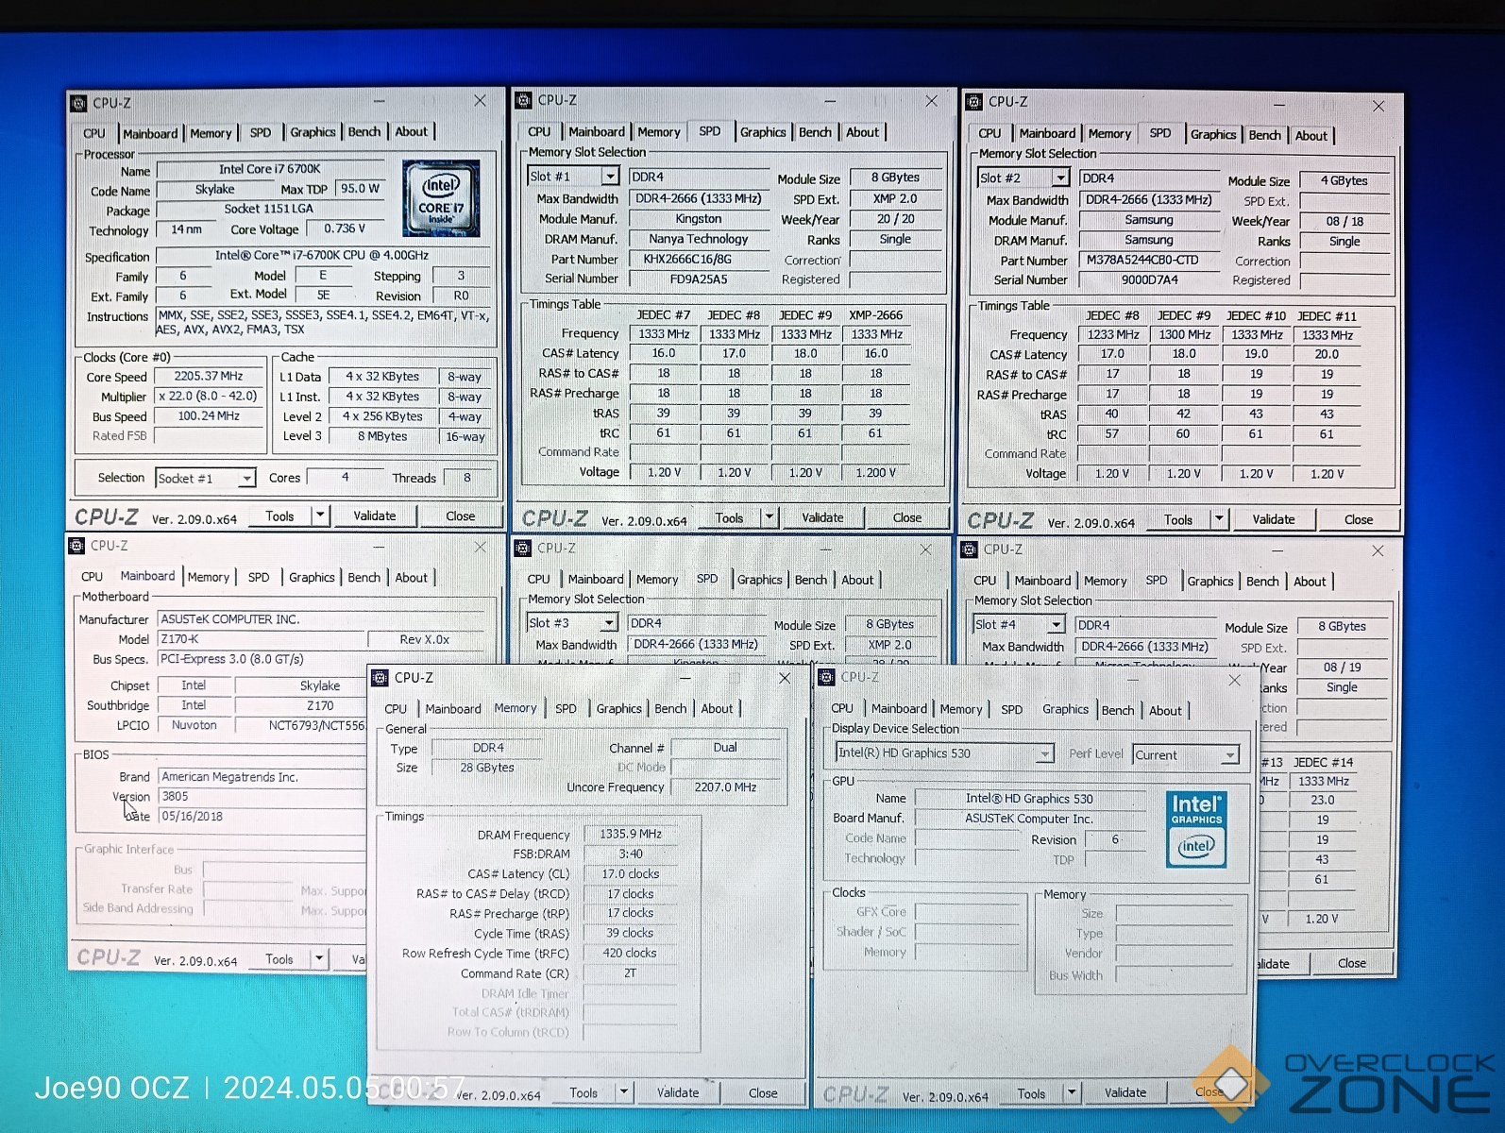This screenshot has height=1133, width=1505.
Task: Click the Multiplier x 22.0 value
Action: tap(209, 396)
